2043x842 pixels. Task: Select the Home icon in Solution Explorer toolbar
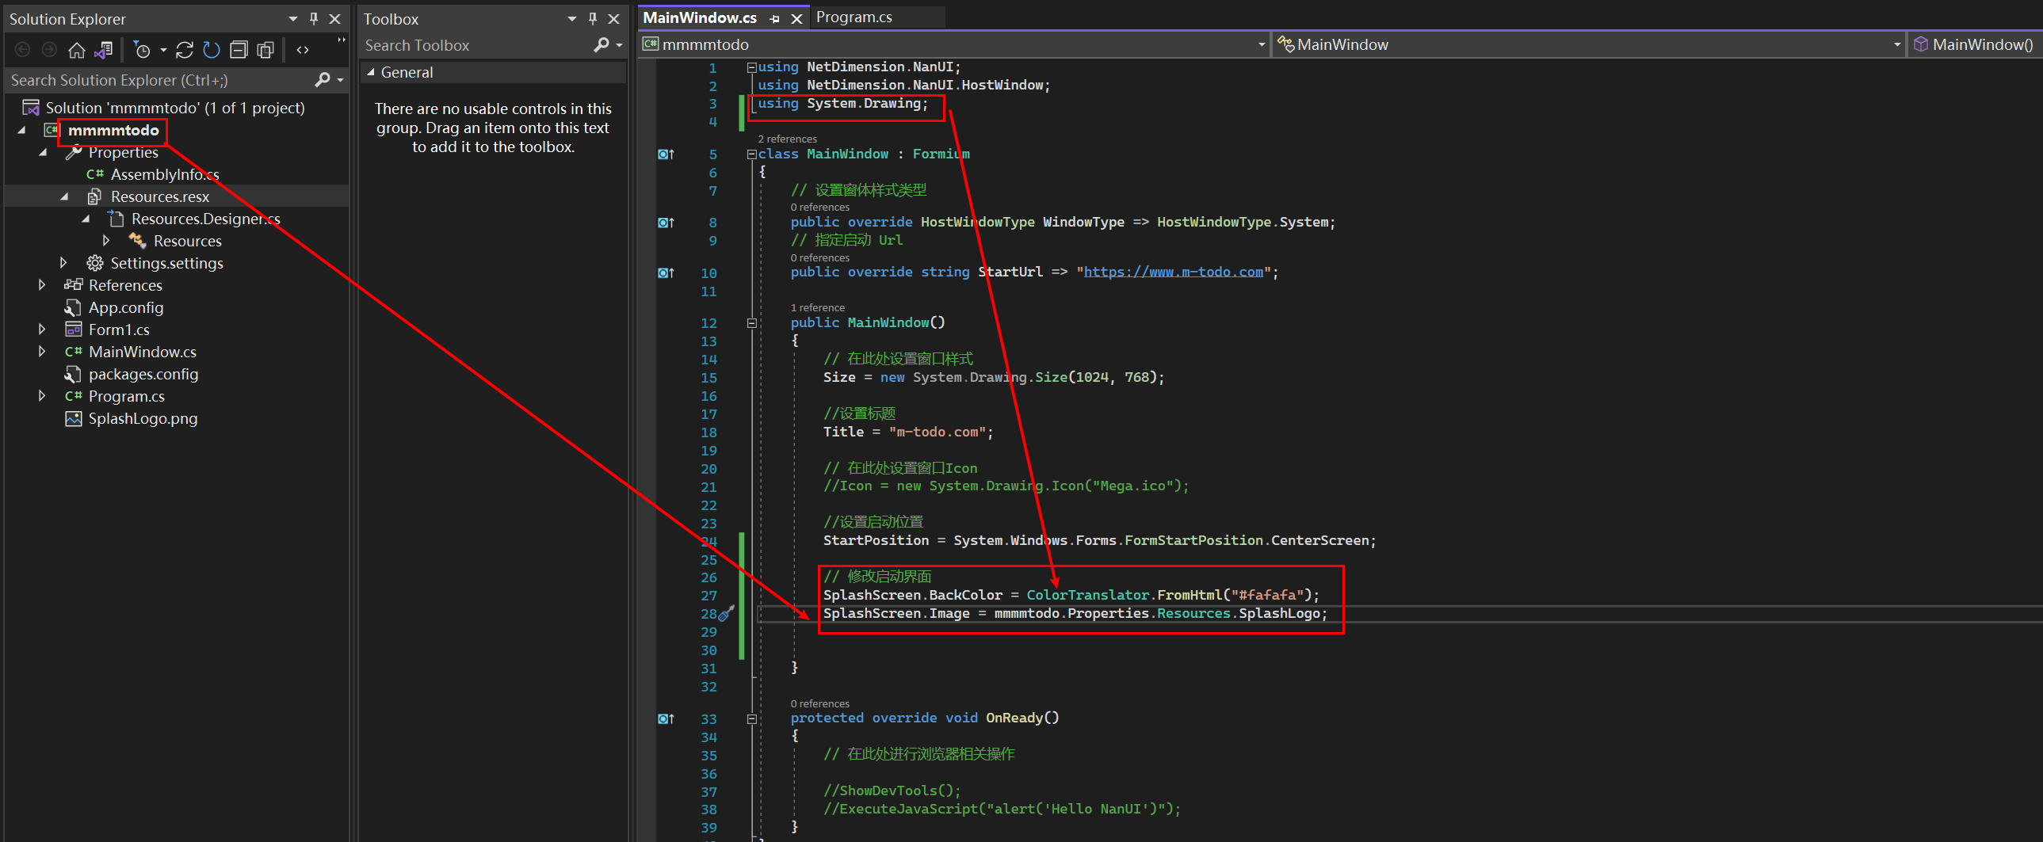click(x=76, y=49)
